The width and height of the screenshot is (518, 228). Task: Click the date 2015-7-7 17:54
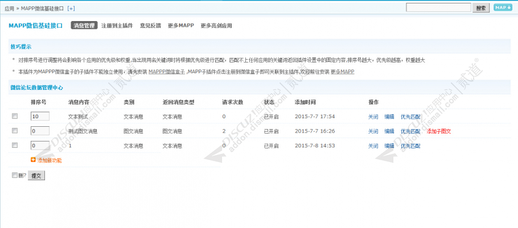tap(315, 117)
